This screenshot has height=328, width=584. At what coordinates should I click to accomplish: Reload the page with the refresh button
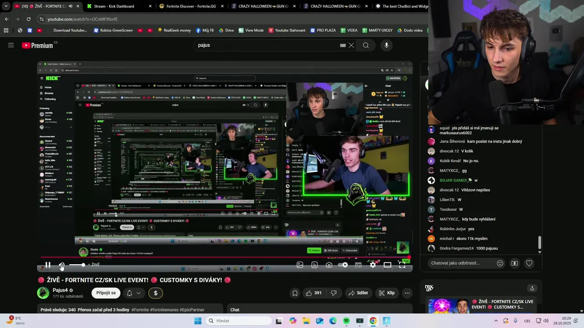(x=29, y=19)
